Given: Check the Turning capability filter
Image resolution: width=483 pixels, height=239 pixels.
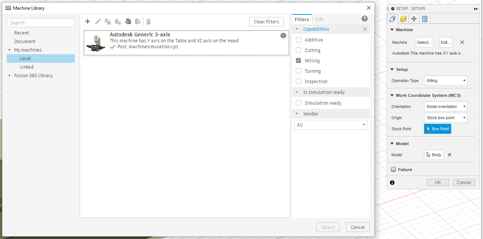Looking at the screenshot, I should [298, 71].
